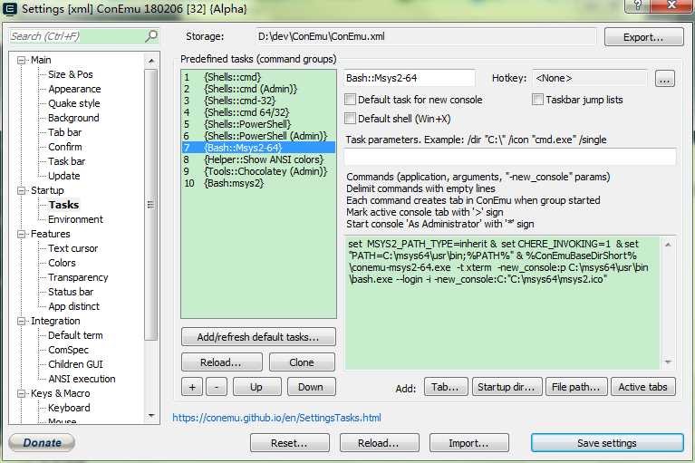Viewport: 695px width, 463px height.
Task: Select task {Shells::cmd (Admin)}
Action: (x=258, y=89)
